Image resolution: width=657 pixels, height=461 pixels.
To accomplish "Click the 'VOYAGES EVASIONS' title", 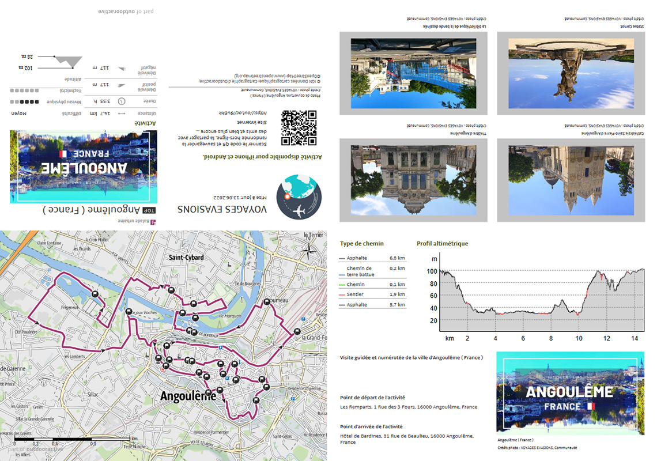I will 222,209.
